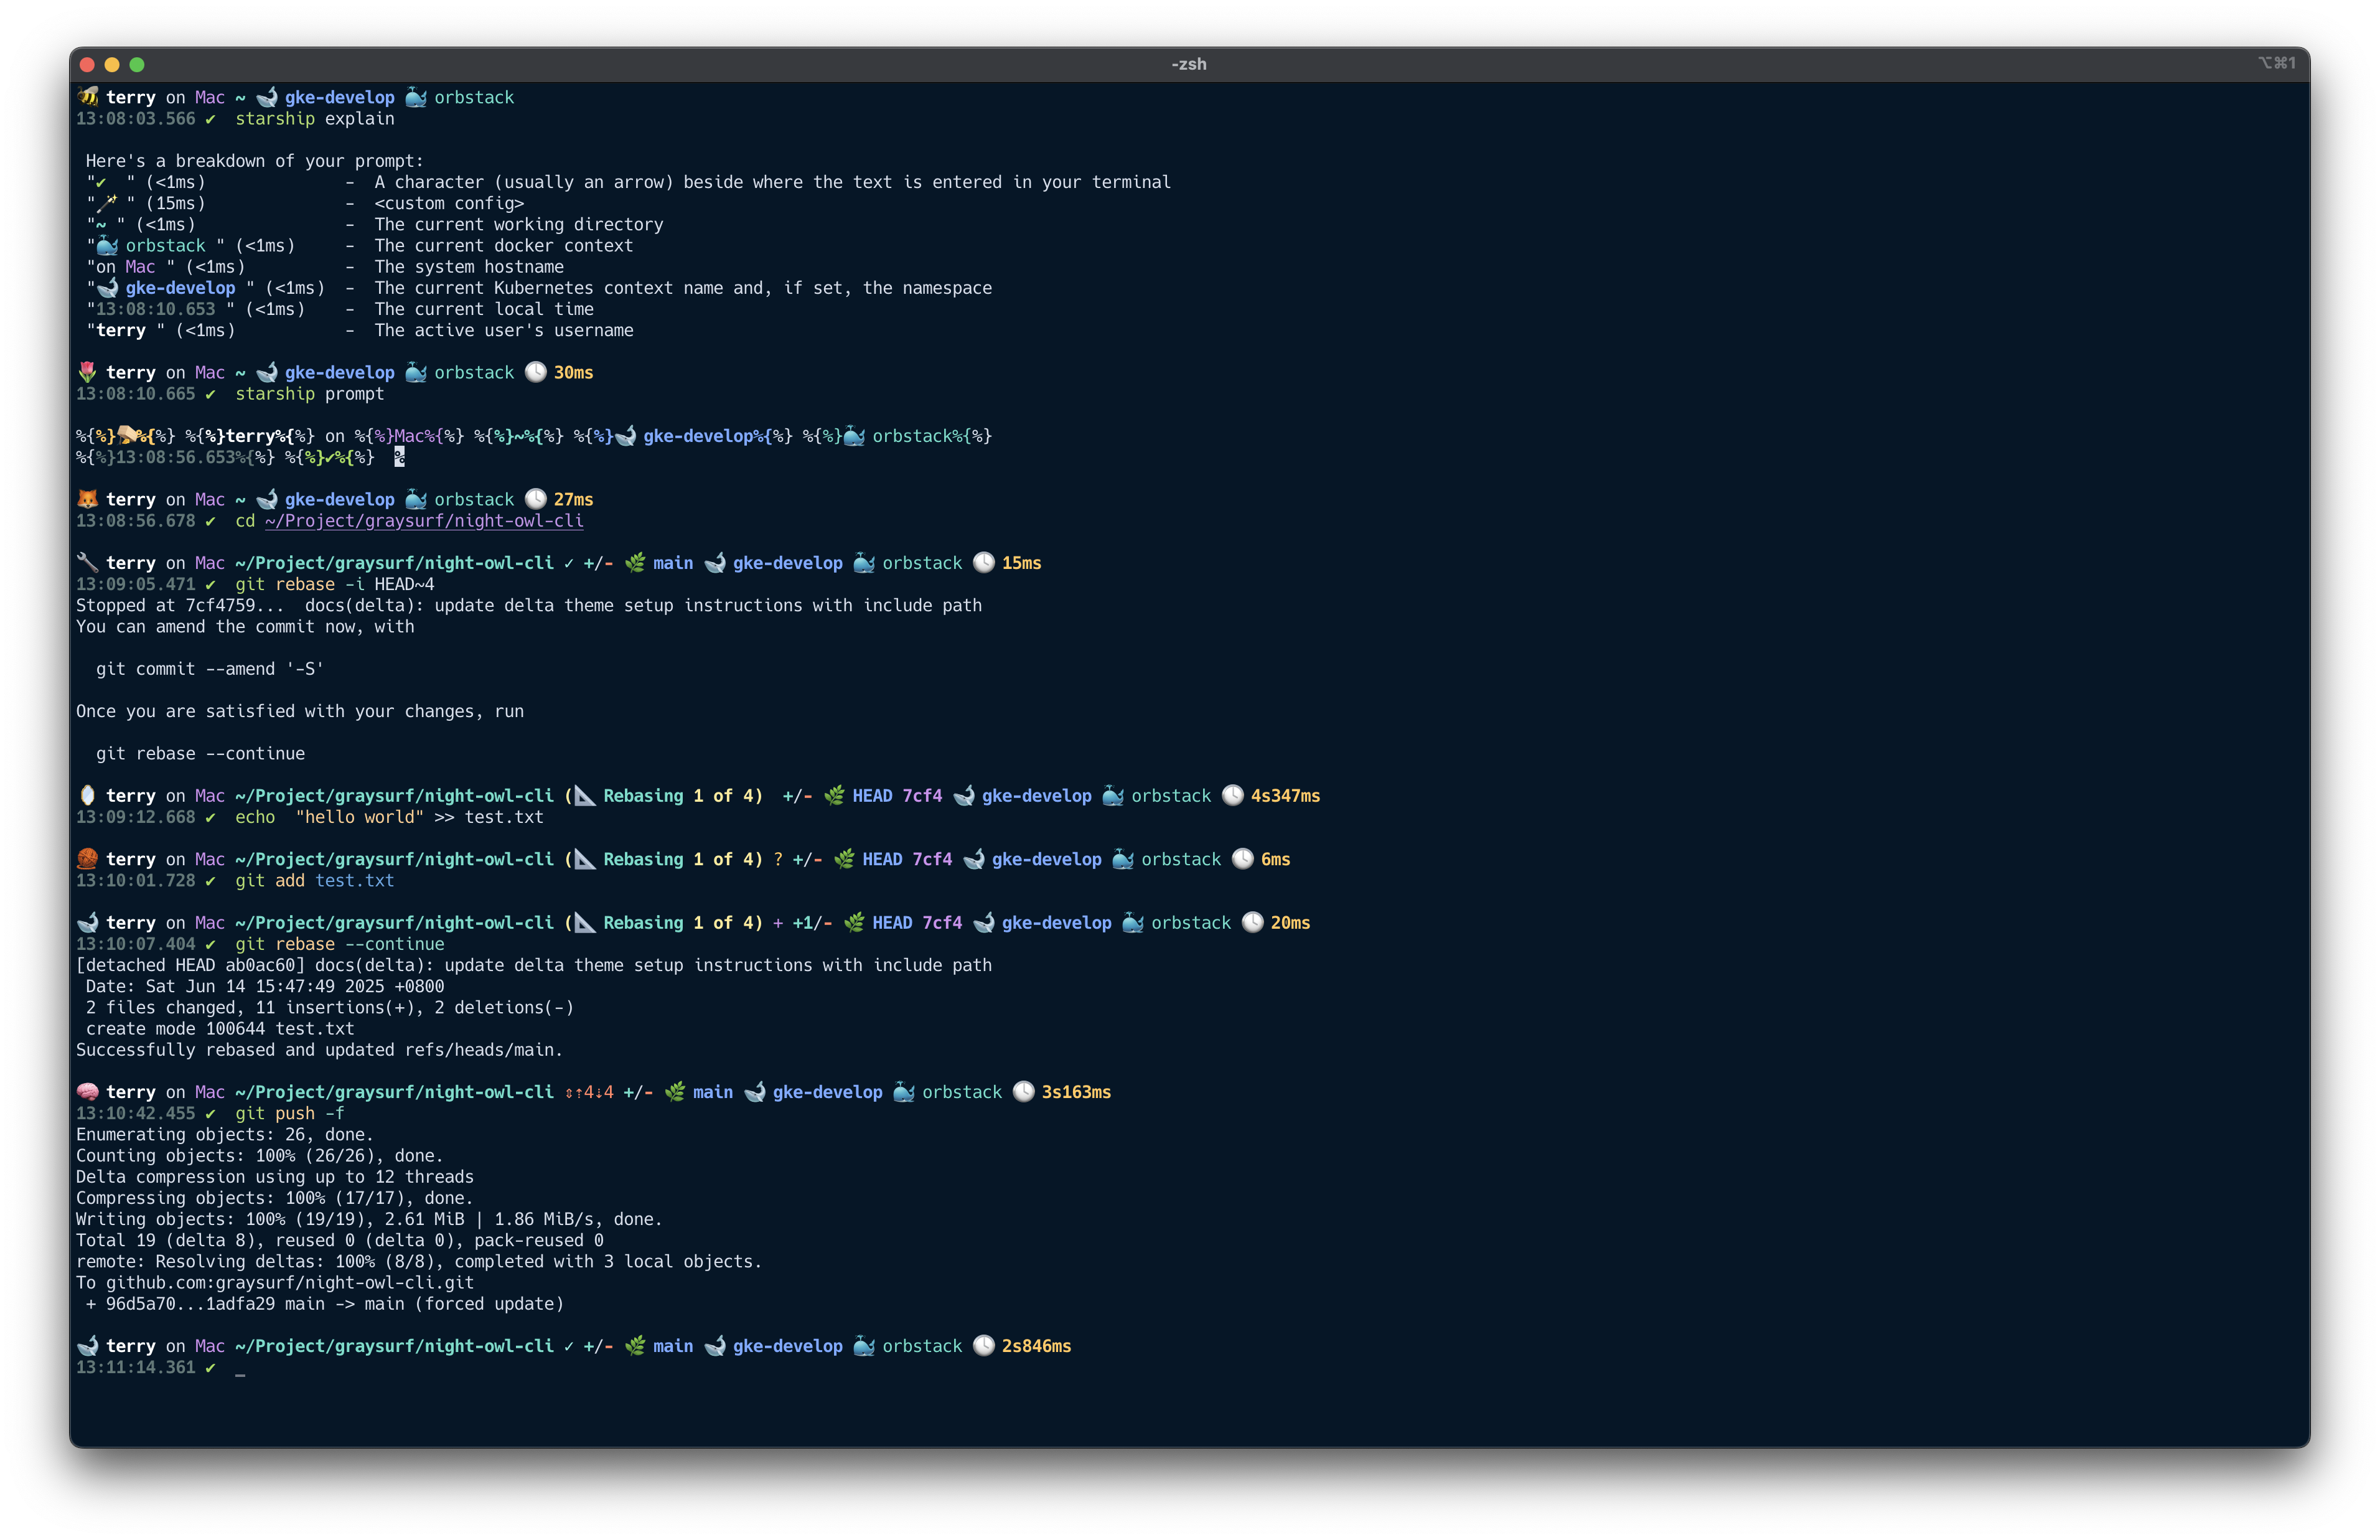Click the ⌥⌘1 shortcut indicator in the title bar
The image size is (2380, 1540).
click(2276, 63)
